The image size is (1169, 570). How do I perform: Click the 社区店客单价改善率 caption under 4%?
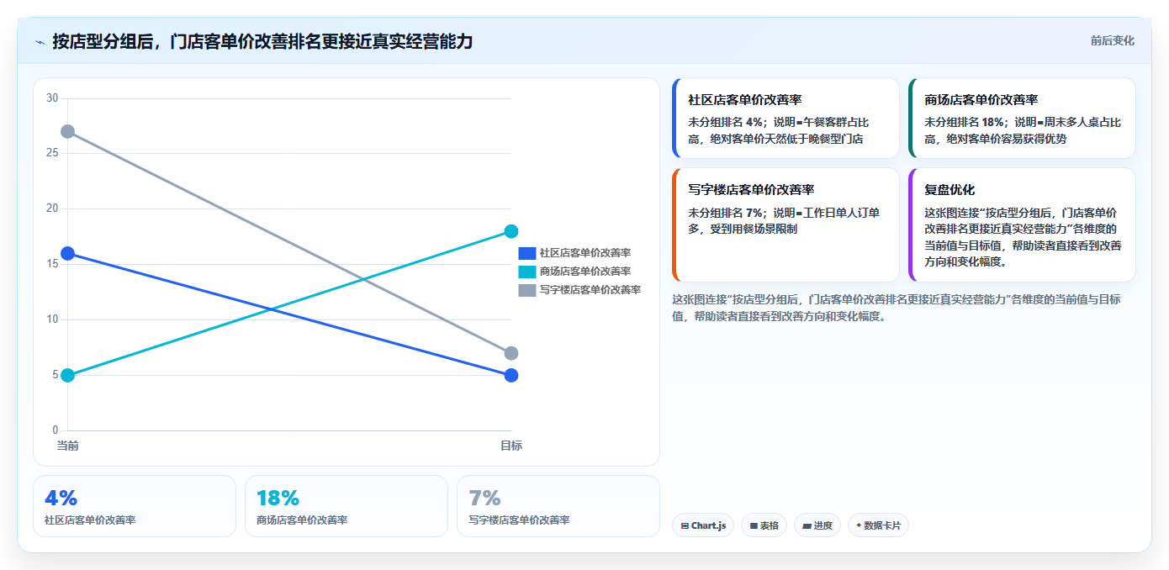[x=90, y=520]
